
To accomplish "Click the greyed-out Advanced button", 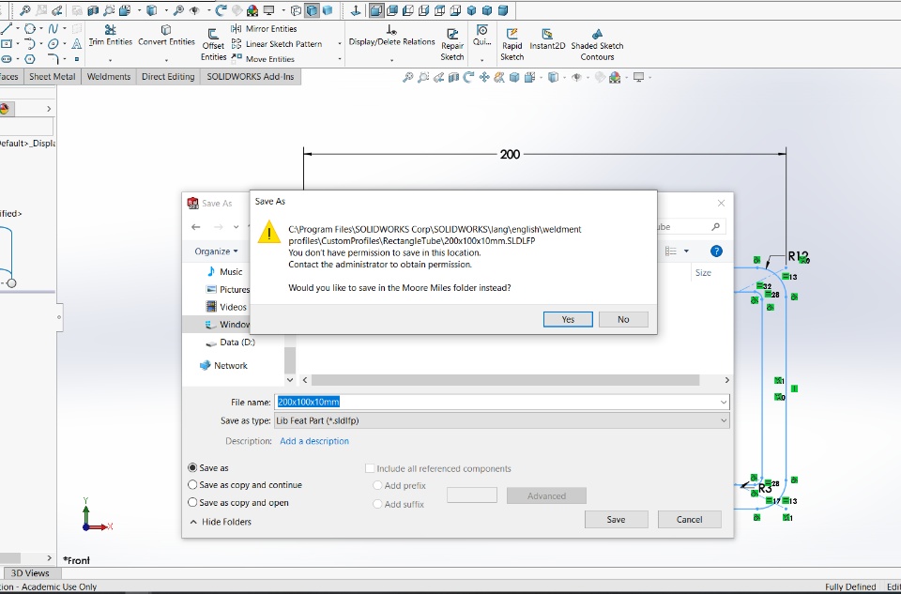I will [546, 495].
